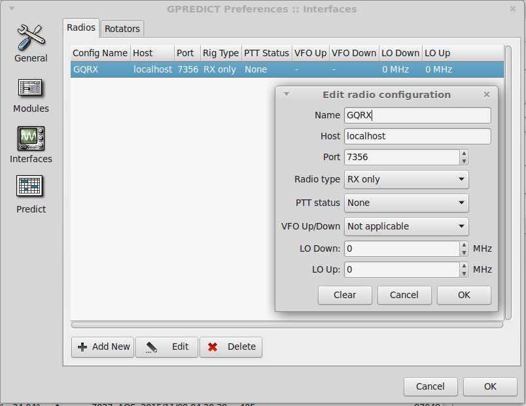Open the Preferences window menu arrow in title bar
Viewport: 526px width, 406px height.
pyautogui.click(x=12, y=8)
